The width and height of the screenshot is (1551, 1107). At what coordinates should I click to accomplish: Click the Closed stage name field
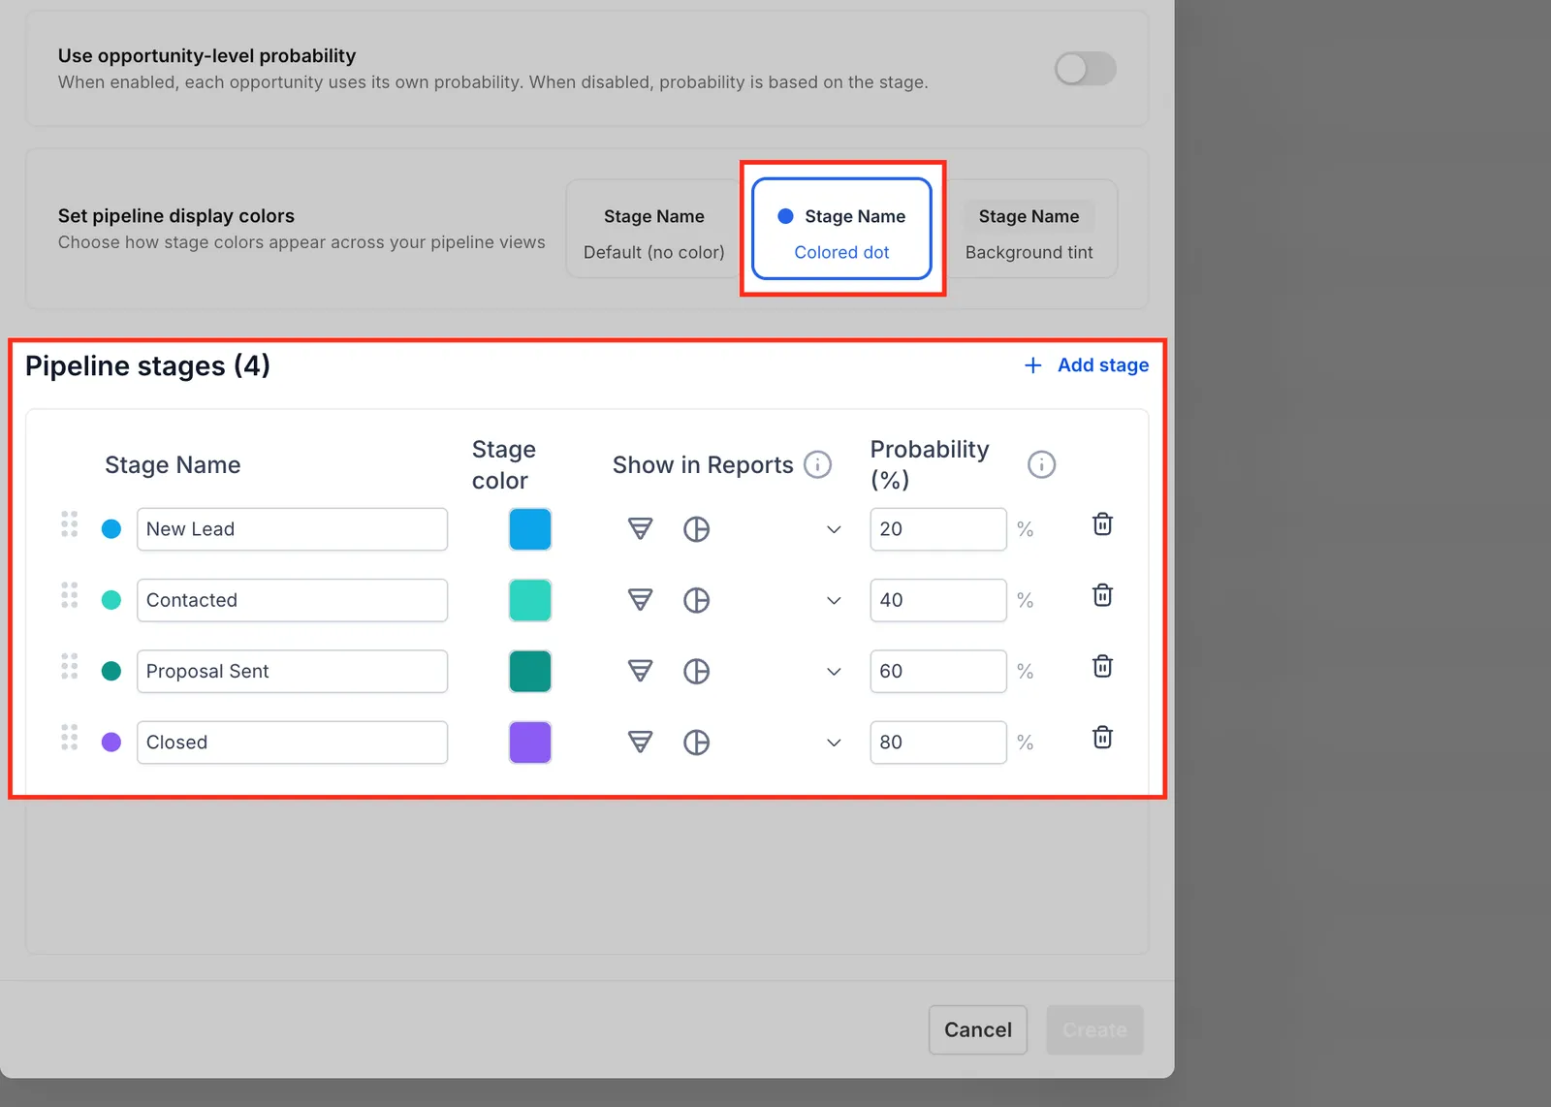[292, 743]
